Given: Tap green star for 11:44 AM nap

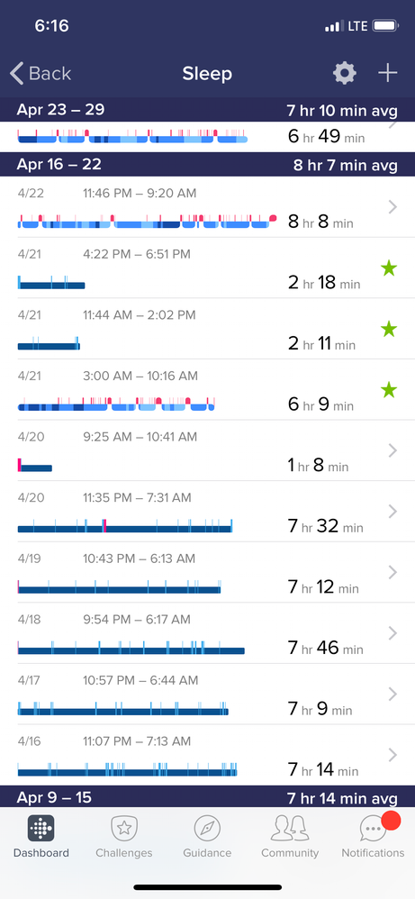Looking at the screenshot, I should (x=389, y=329).
